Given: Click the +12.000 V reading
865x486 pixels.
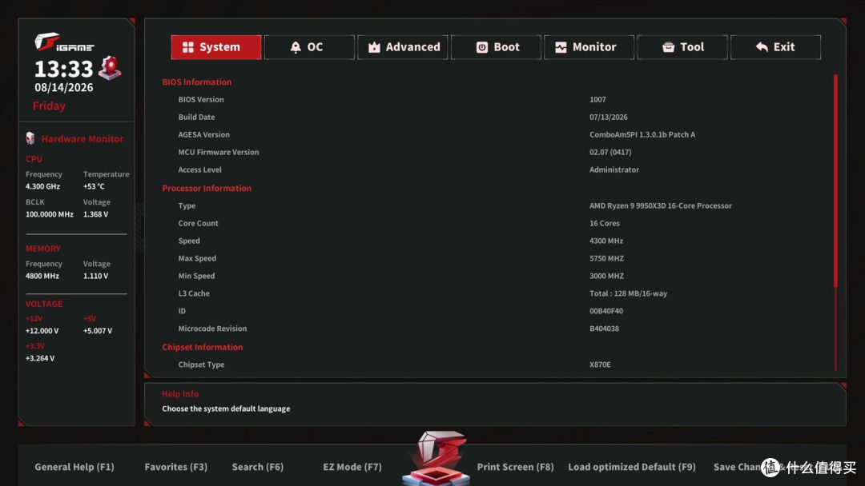Looking at the screenshot, I should [x=42, y=332].
